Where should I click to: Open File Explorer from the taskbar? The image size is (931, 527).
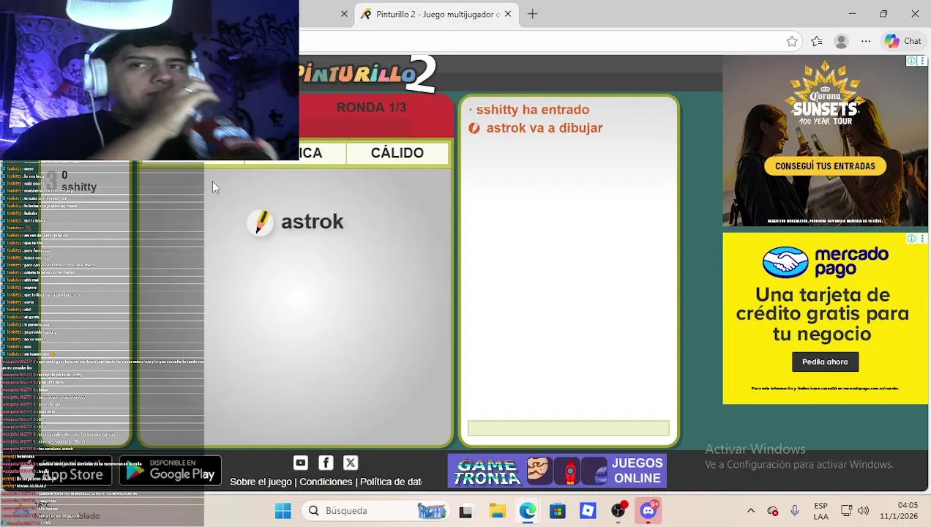497,511
